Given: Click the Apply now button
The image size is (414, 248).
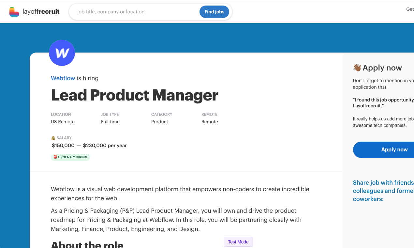Looking at the screenshot, I should click(x=383, y=150).
